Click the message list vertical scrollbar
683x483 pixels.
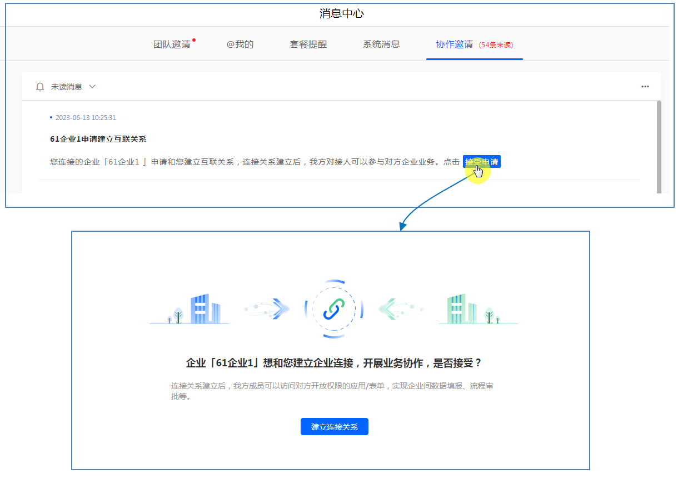click(x=659, y=146)
